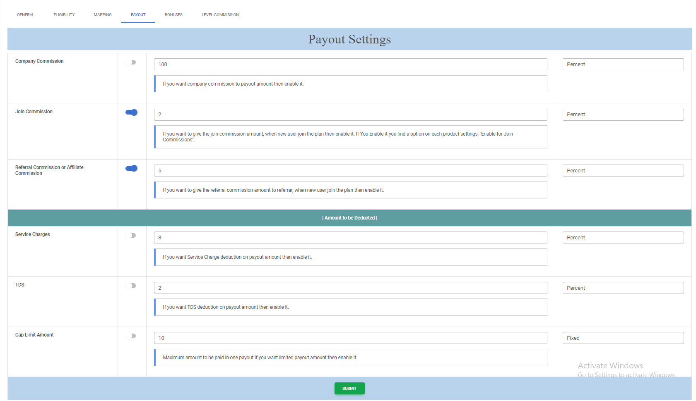This screenshot has height=401, width=696.
Task: Select the MAPPING tab
Action: click(x=102, y=14)
